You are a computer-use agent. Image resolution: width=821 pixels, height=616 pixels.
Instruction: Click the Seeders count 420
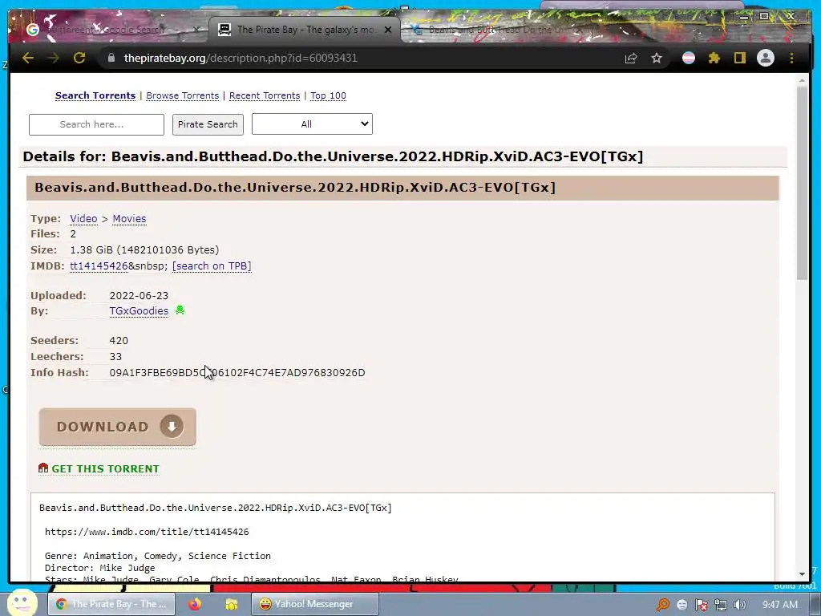pos(119,340)
